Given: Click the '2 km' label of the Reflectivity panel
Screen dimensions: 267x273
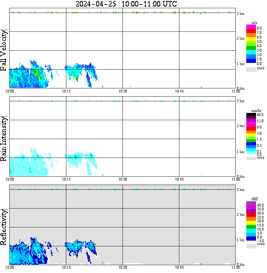Looking at the screenshot, I should 240,214.
